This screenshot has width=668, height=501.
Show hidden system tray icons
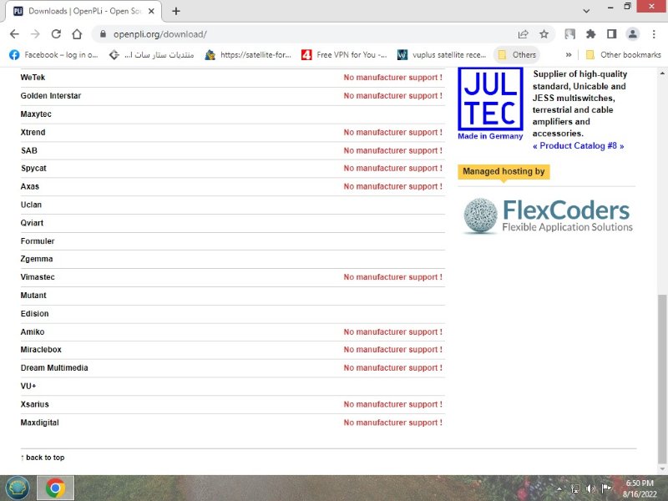(561, 488)
